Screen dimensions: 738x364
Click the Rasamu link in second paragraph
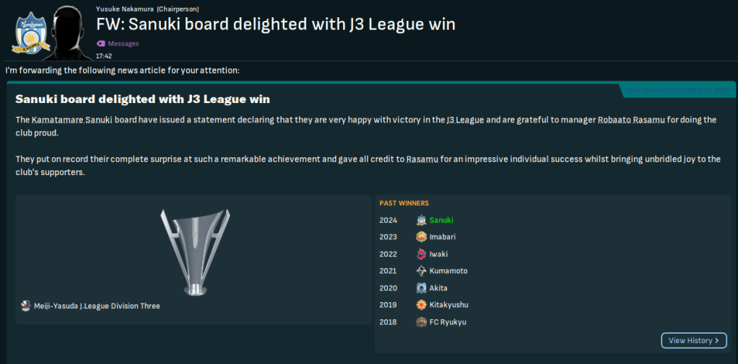[x=422, y=159]
